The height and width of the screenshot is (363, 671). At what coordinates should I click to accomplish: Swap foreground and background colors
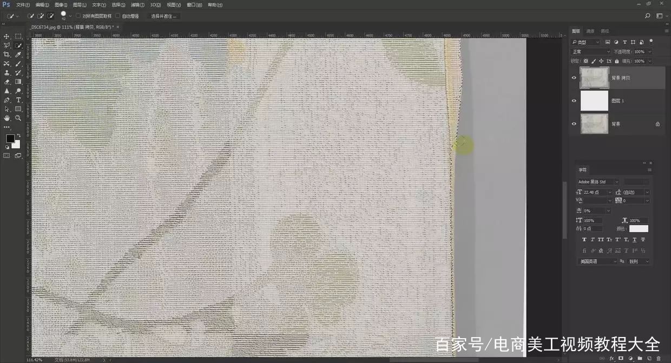tap(19, 135)
